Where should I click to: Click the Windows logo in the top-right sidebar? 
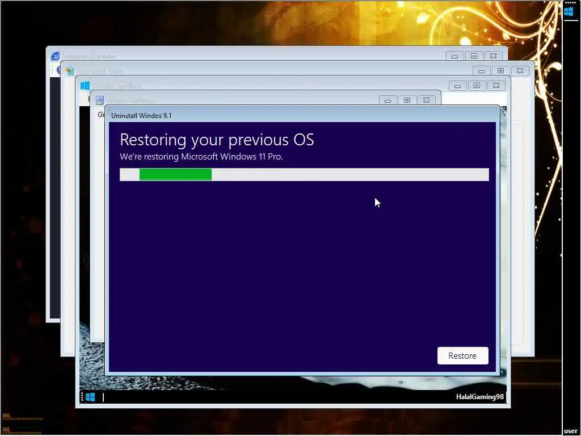(569, 11)
